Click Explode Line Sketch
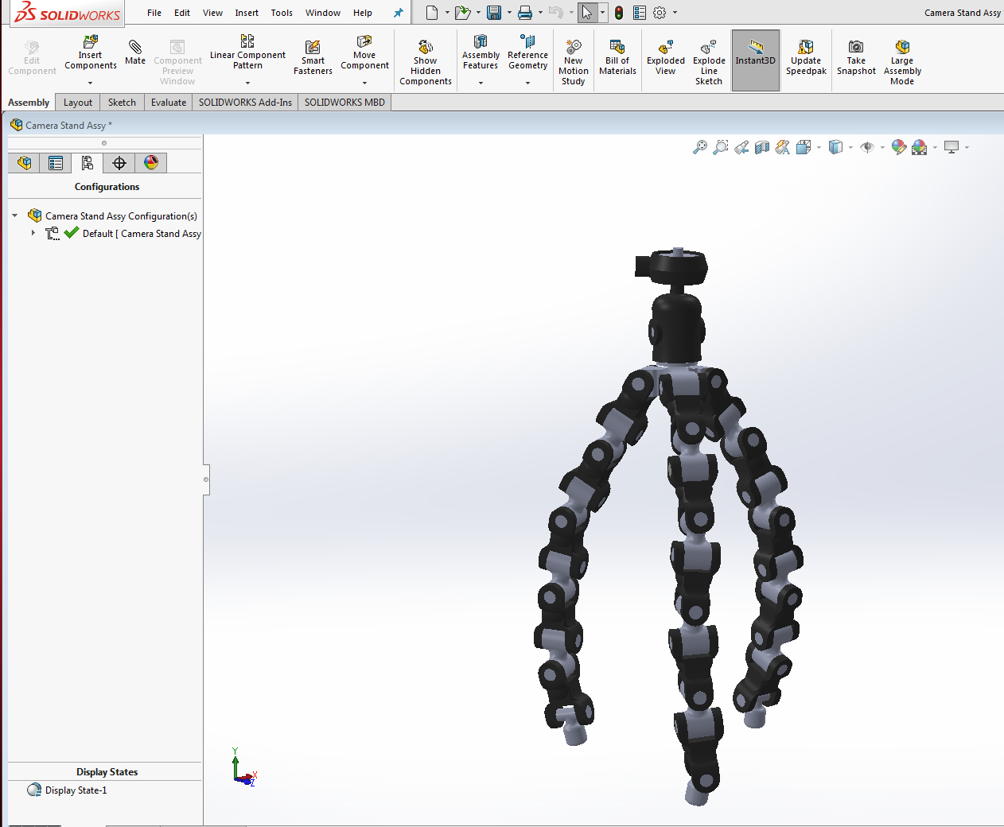 [x=709, y=62]
